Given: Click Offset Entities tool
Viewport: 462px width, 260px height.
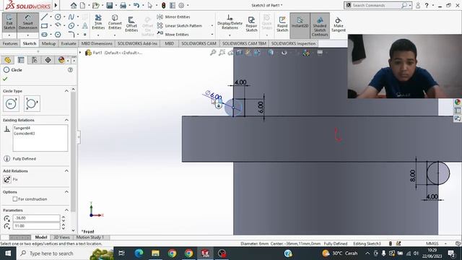Looking at the screenshot, I should [x=131, y=24].
